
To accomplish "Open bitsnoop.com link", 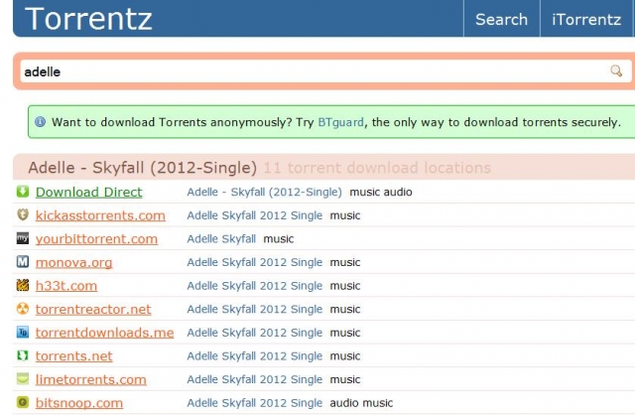I will point(79,403).
